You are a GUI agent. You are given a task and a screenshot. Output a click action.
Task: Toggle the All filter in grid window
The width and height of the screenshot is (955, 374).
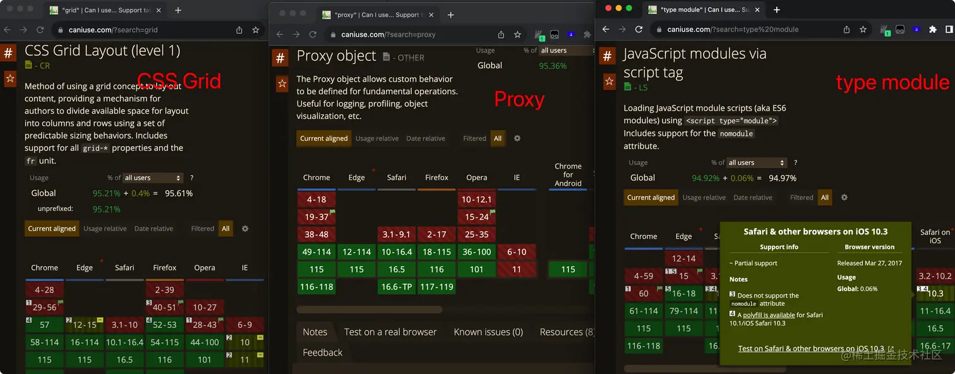tap(225, 229)
